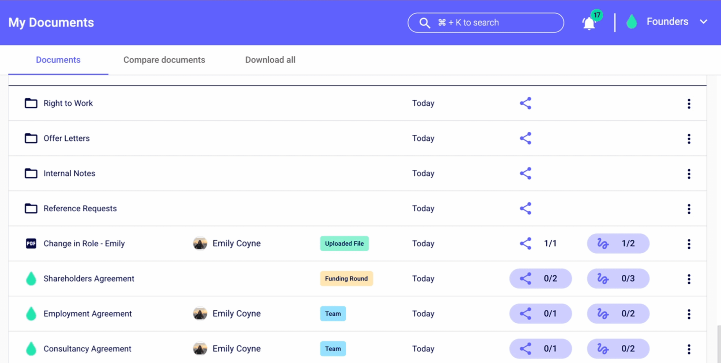Select the Download all tab
Screen dimensions: 721x363
pyautogui.click(x=270, y=60)
